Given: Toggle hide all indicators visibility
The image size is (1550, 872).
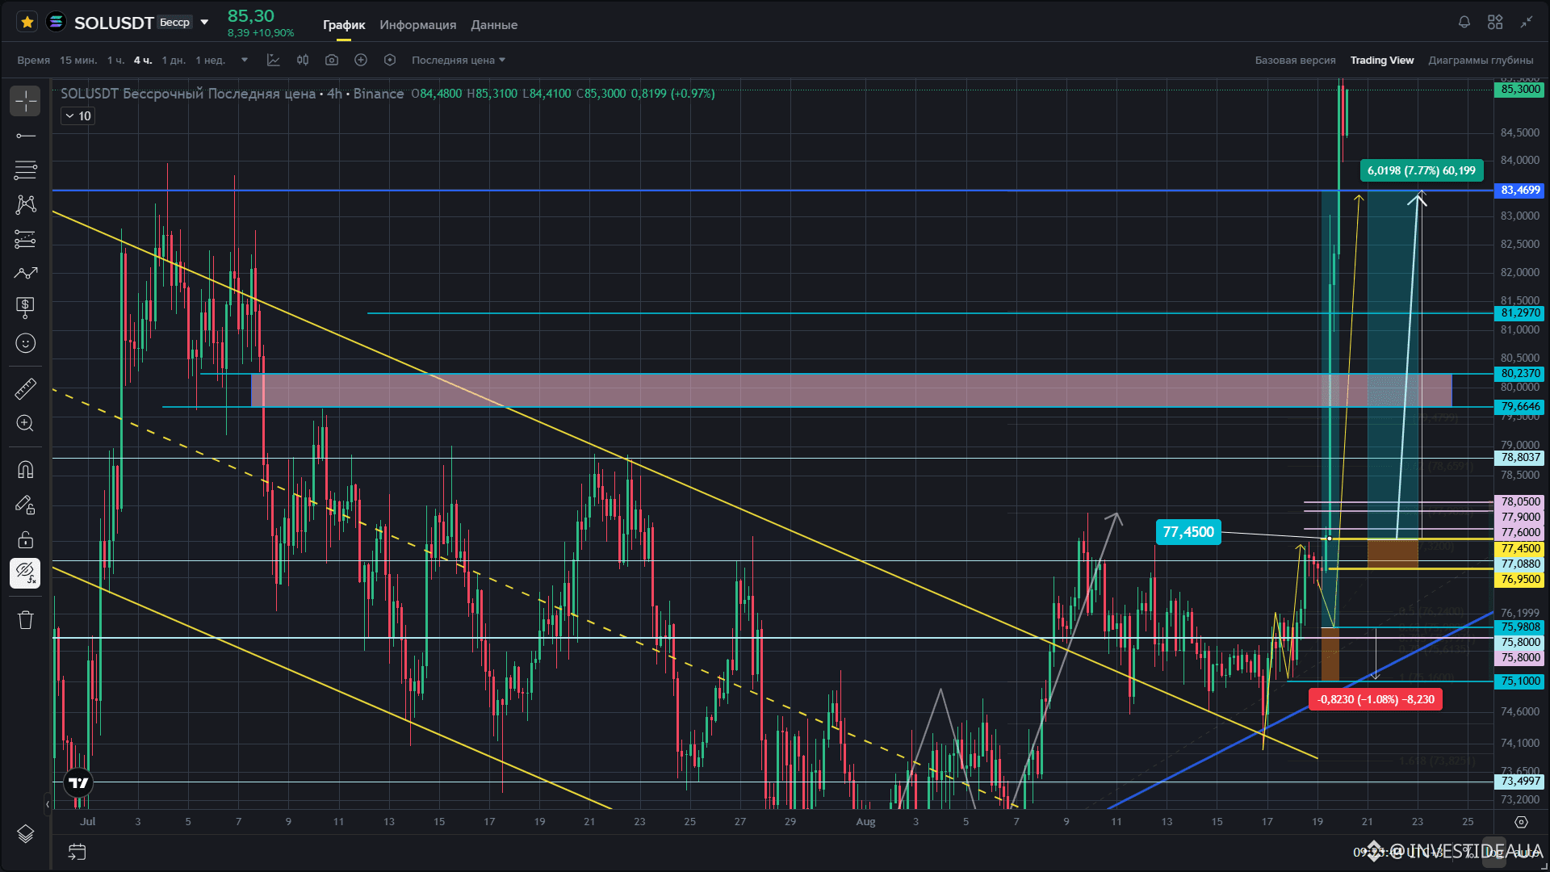Looking at the screenshot, I should click(x=26, y=573).
